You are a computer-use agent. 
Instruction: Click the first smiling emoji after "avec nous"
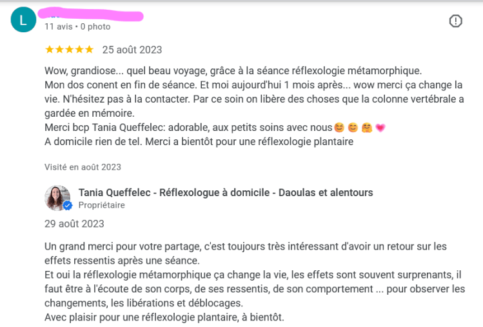[339, 127]
